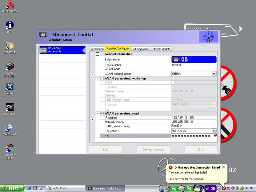
Task: Click the 'Key' label in road section
Action: [107, 136]
